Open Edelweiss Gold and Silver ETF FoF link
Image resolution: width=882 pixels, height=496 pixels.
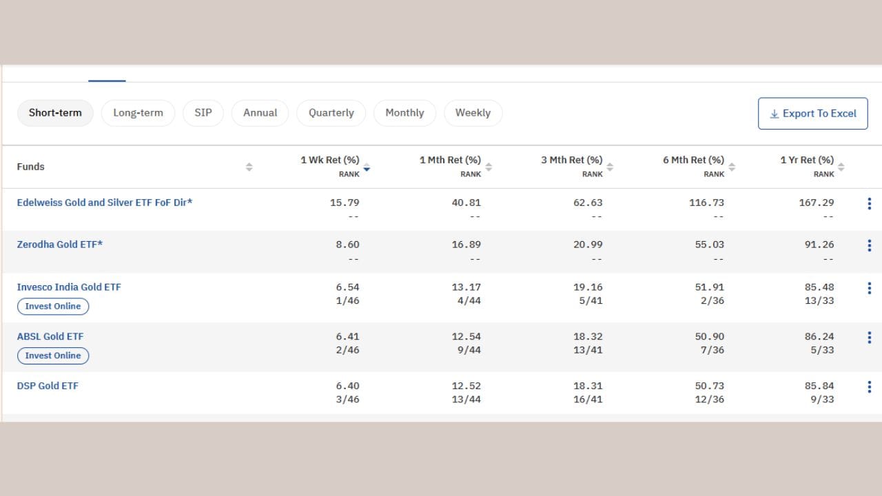(105, 203)
